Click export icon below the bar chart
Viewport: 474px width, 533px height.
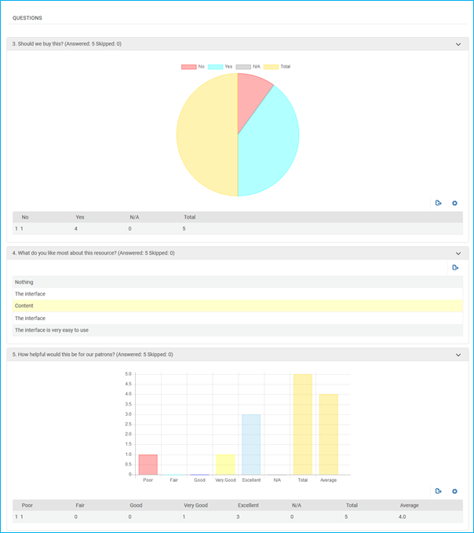(439, 491)
